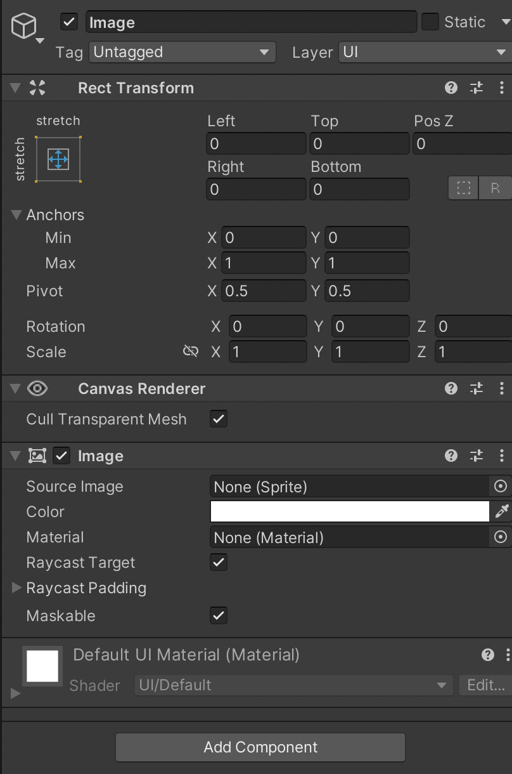The width and height of the screenshot is (512, 774).
Task: Open the anchor presets stretch icon
Action: click(58, 159)
